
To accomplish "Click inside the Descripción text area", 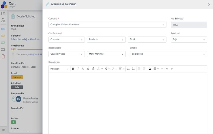I will 128,103.
